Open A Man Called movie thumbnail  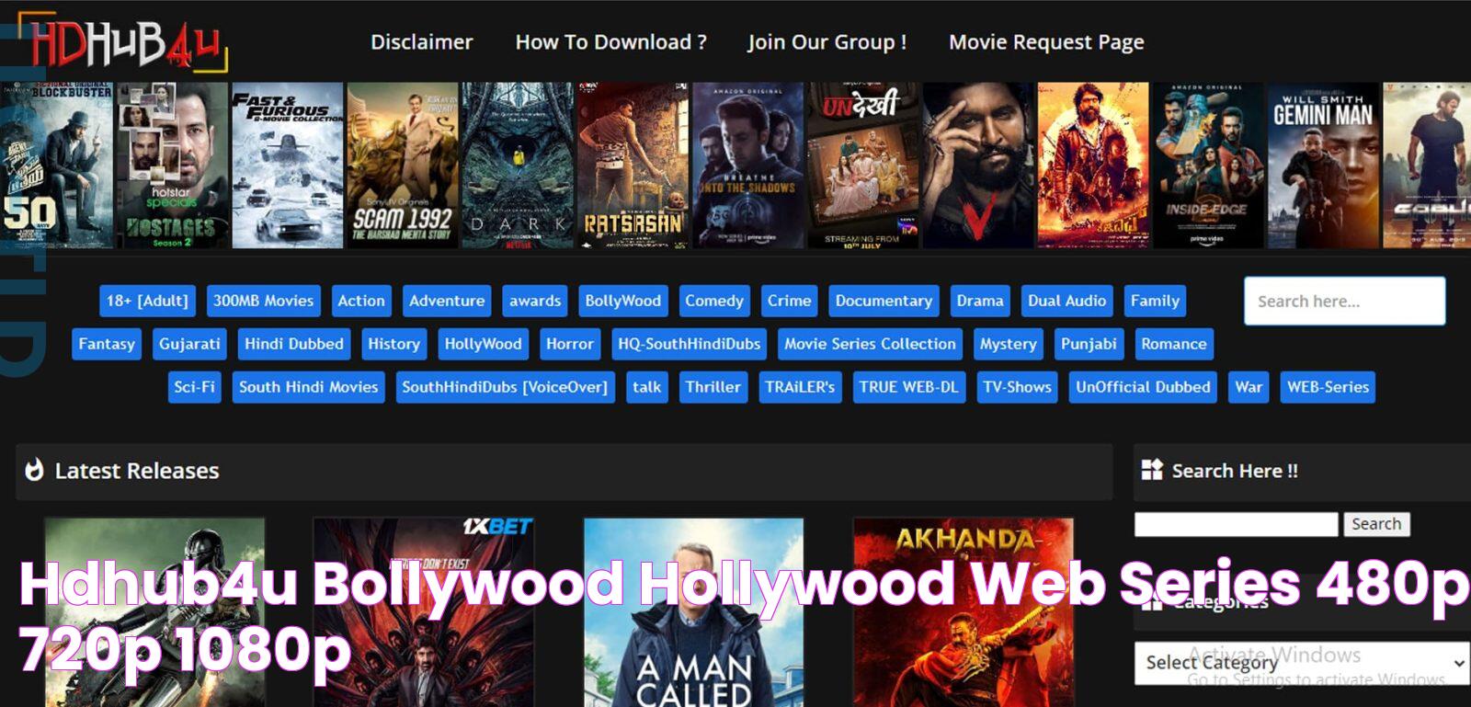(x=693, y=611)
